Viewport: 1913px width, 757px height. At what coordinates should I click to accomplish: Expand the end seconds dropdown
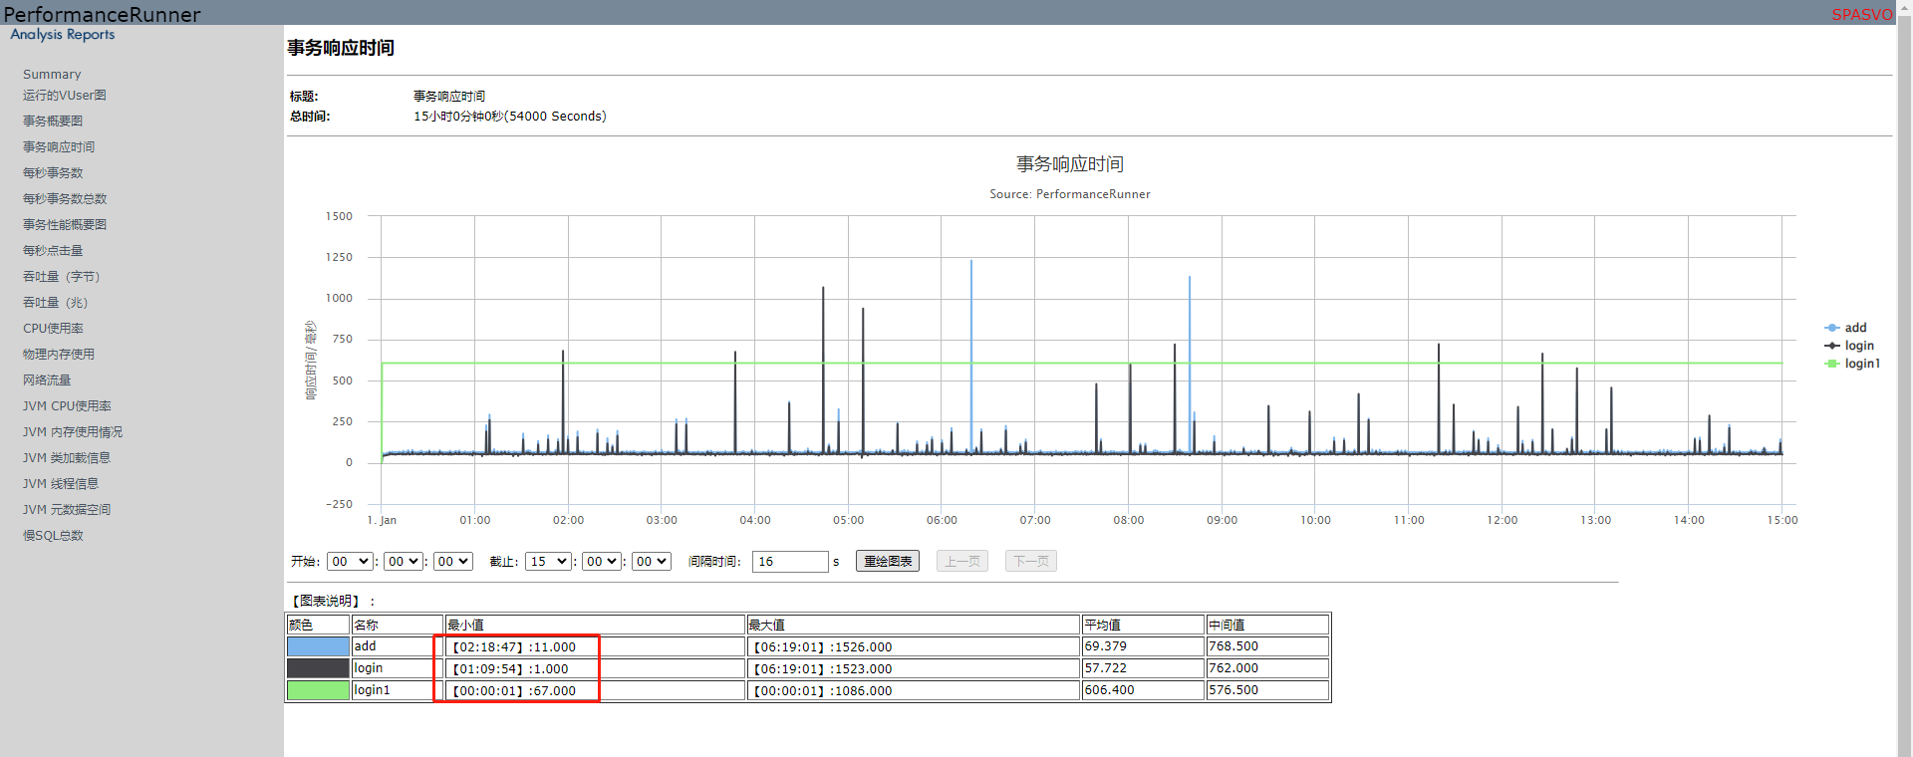coord(652,562)
